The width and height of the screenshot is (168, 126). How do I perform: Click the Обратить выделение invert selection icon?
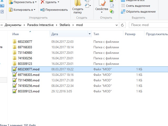pos(123,12)
